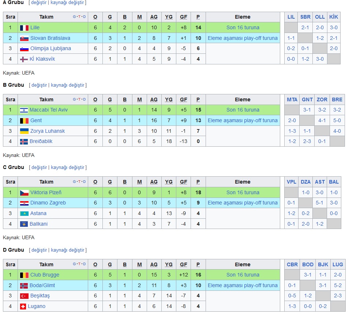The image size is (349, 312).
Task: Click the Ukraine flag next to Zorya Luhansk
Action: (x=24, y=131)
